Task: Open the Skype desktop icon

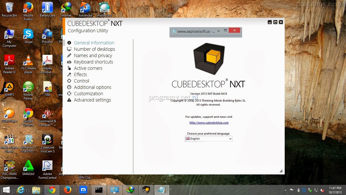Action: (x=28, y=36)
